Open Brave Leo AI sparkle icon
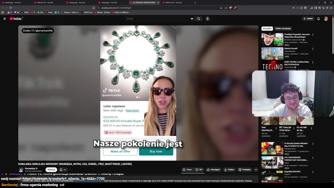 (323, 8)
